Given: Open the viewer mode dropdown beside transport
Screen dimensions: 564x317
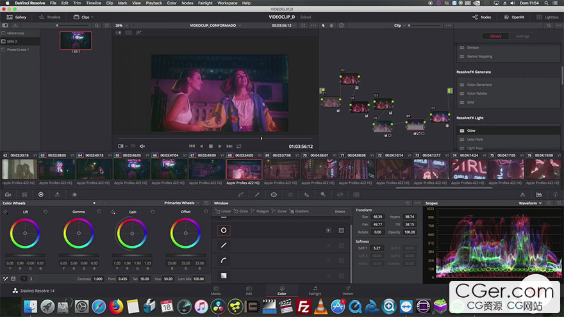Looking at the screenshot, I should point(122,146).
